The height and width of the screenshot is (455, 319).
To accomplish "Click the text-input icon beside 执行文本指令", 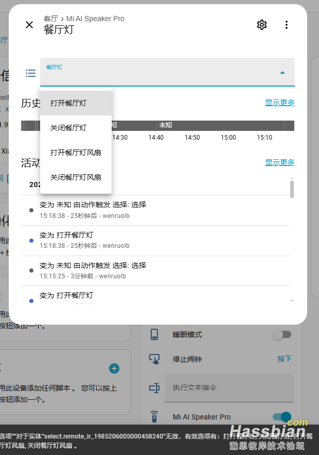I will [154, 387].
